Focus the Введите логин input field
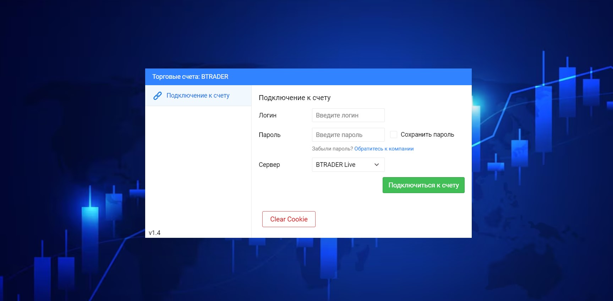 click(348, 115)
